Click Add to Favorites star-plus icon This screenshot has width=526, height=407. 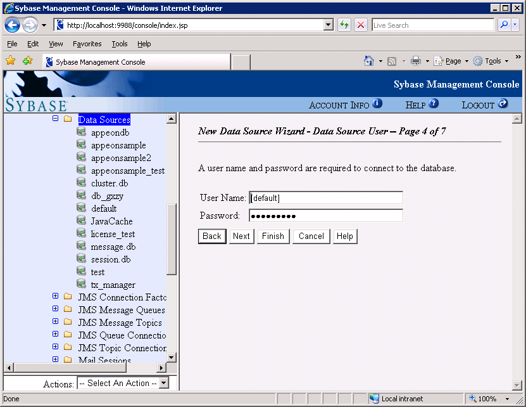tap(27, 60)
